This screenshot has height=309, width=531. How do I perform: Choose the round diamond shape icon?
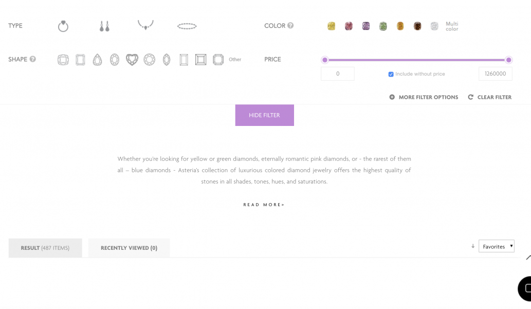pyautogui.click(x=150, y=60)
